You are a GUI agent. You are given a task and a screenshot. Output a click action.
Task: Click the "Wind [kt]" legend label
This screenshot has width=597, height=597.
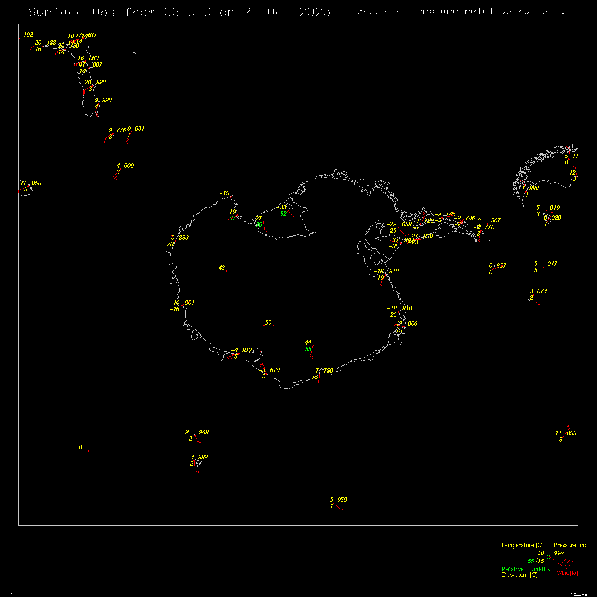pos(567,573)
